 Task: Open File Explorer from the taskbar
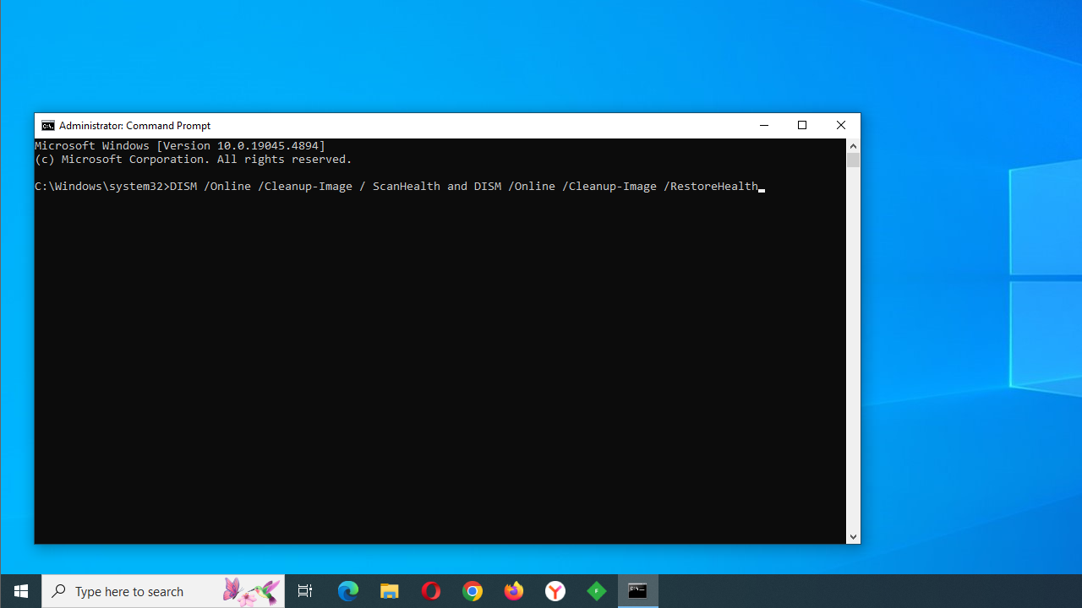click(x=390, y=591)
